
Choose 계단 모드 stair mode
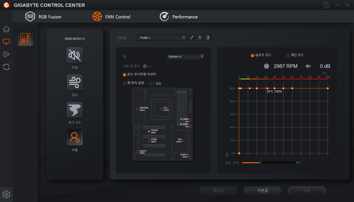[288, 55]
